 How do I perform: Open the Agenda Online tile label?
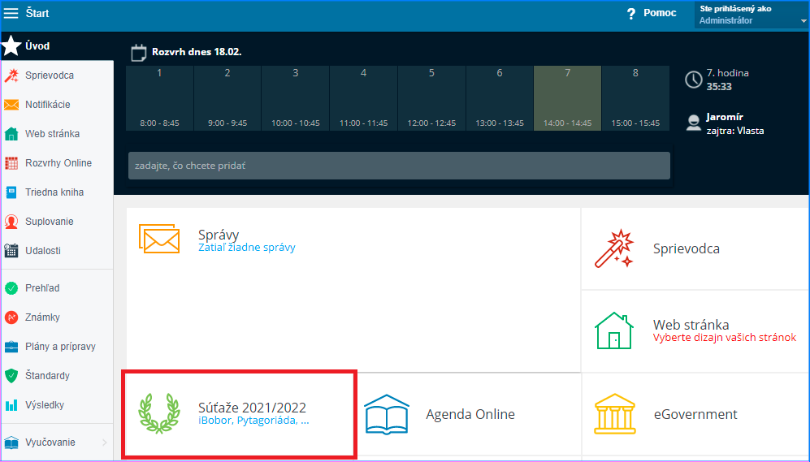click(470, 415)
